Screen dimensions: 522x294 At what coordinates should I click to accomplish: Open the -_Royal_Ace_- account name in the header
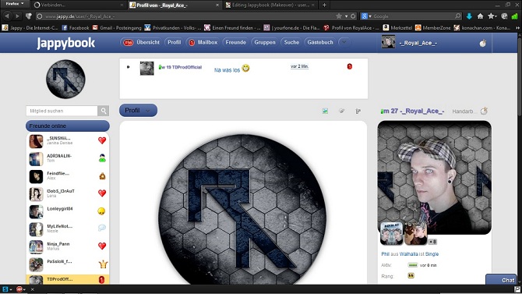(418, 43)
